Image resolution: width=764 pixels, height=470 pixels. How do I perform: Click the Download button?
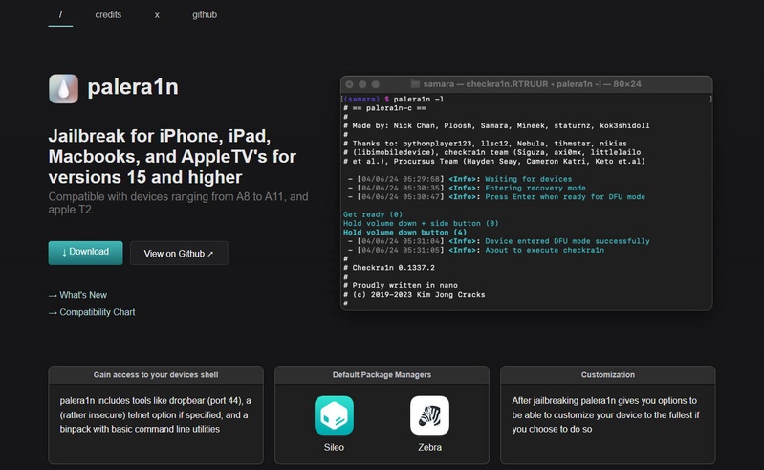click(85, 253)
